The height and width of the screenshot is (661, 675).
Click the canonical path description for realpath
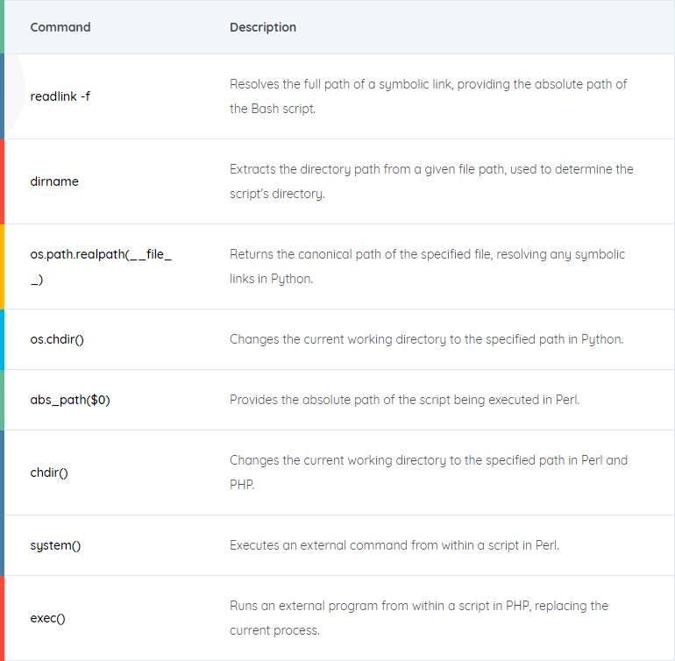point(427,267)
